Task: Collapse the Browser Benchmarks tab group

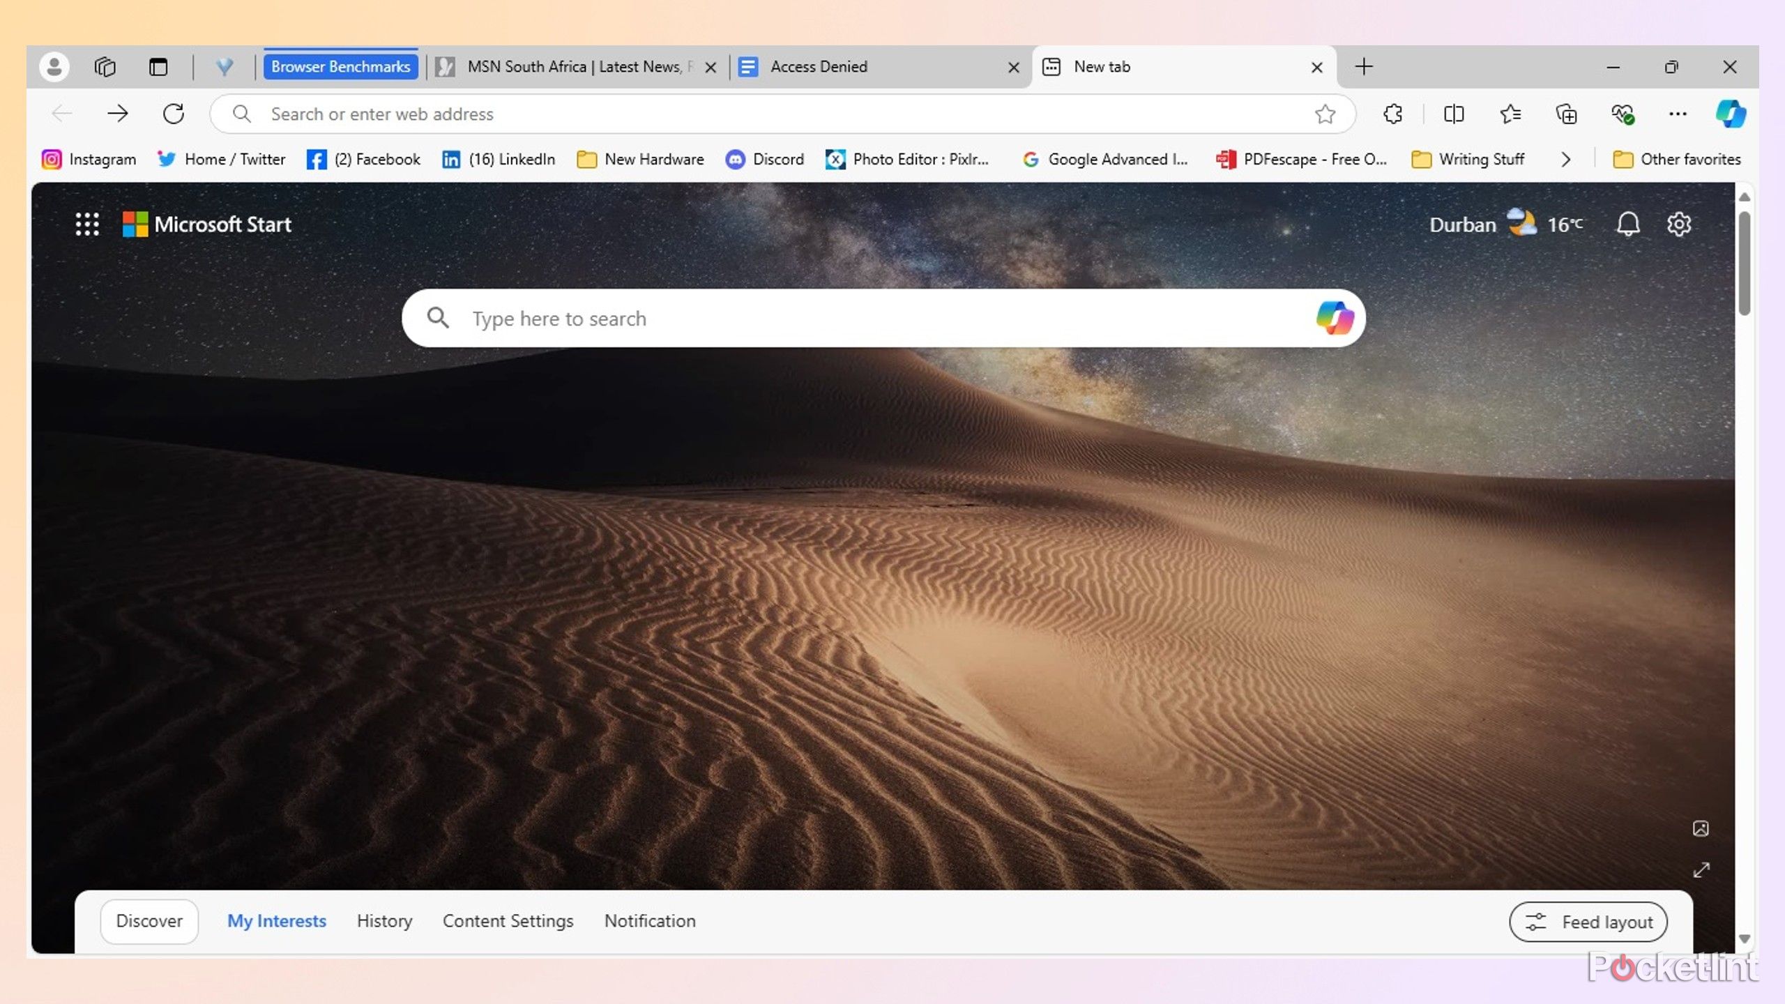Action: click(341, 67)
